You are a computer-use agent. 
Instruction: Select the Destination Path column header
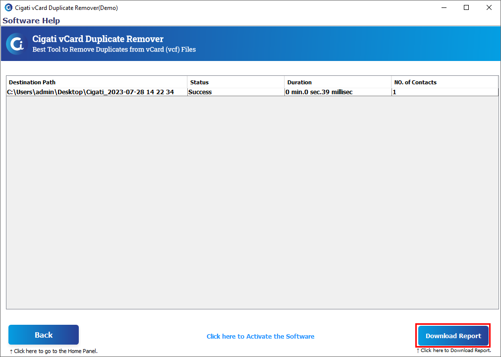click(x=97, y=82)
